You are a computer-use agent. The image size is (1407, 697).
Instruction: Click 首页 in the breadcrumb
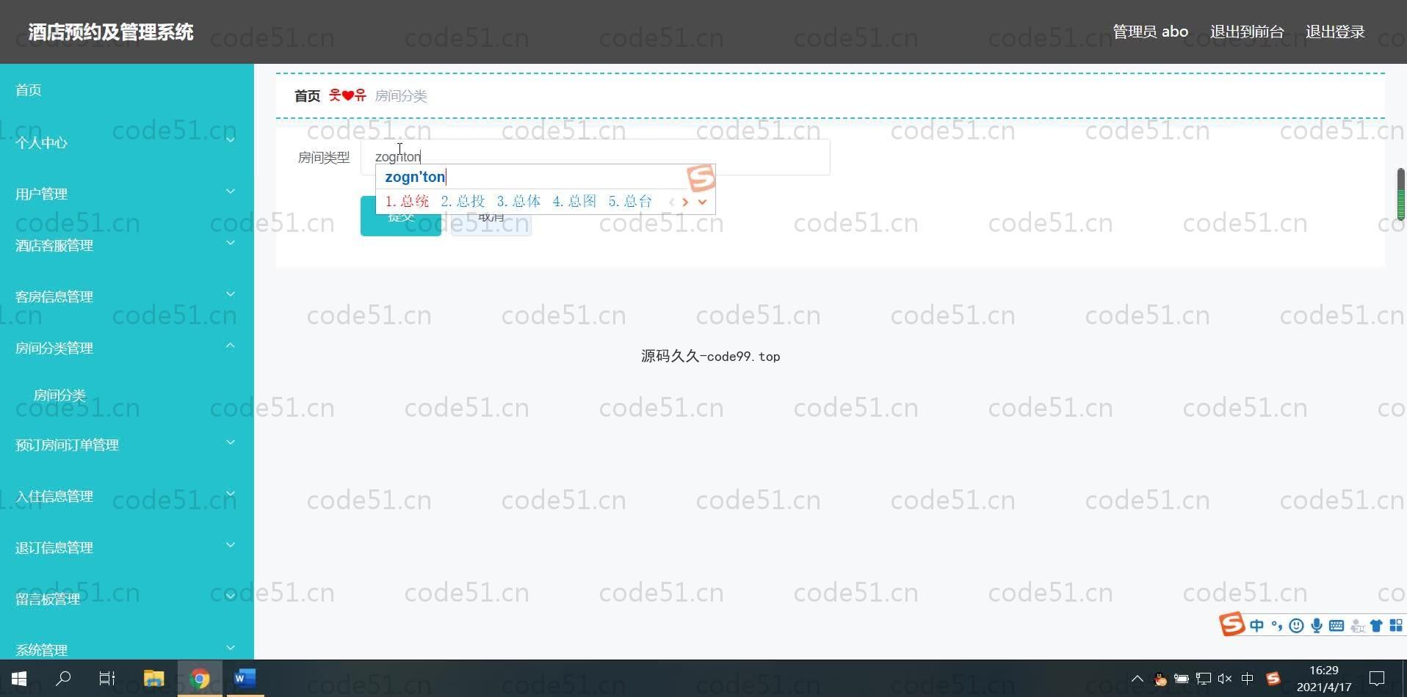(307, 96)
